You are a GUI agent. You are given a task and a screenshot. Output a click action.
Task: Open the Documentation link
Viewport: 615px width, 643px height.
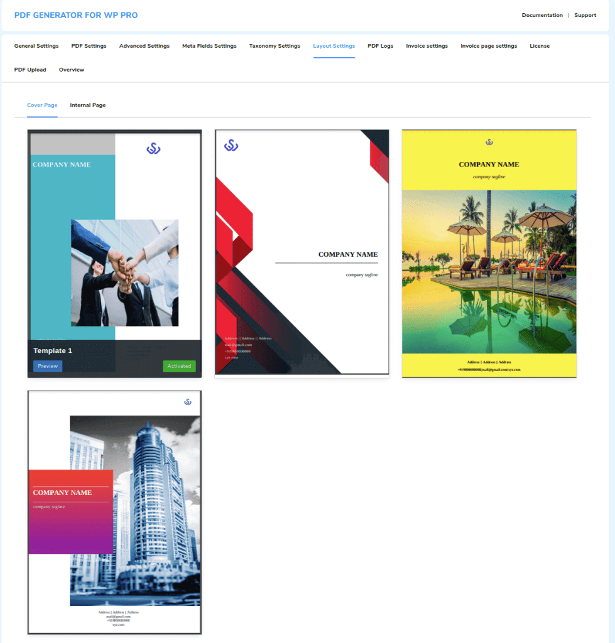click(543, 15)
